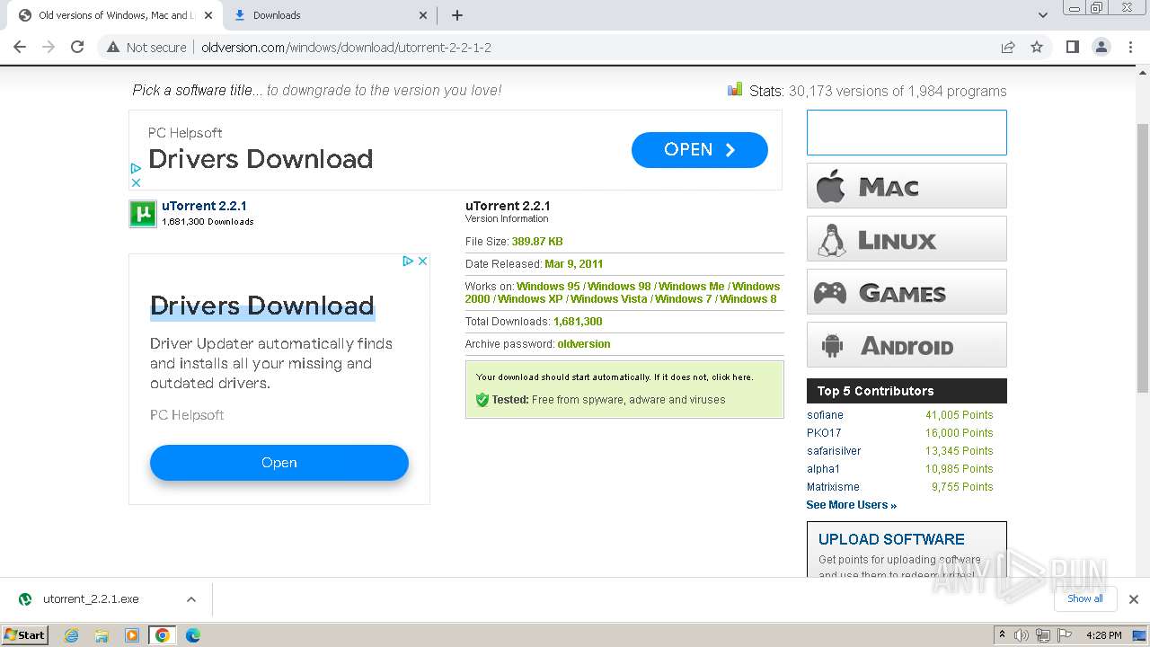Screen dimensions: 1150x647
Task: Close the Old versions tab
Action: (208, 15)
